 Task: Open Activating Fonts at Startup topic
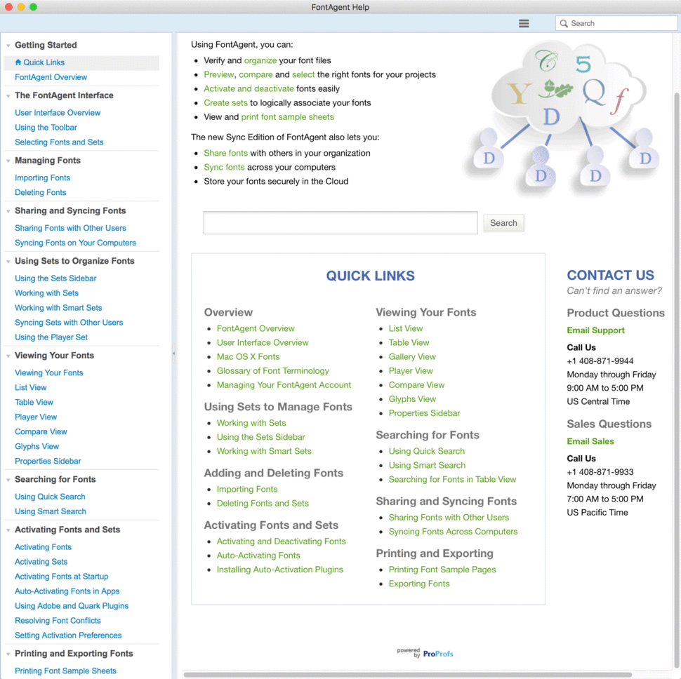[61, 577]
